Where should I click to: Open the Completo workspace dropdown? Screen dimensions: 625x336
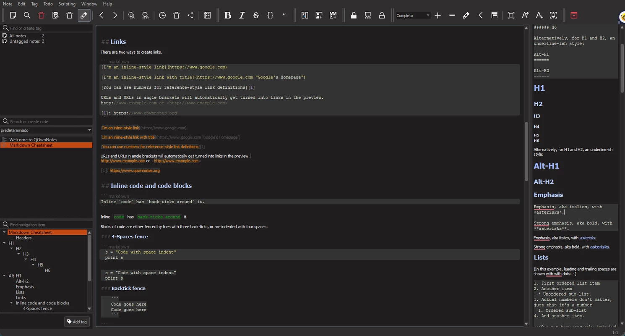click(413, 16)
